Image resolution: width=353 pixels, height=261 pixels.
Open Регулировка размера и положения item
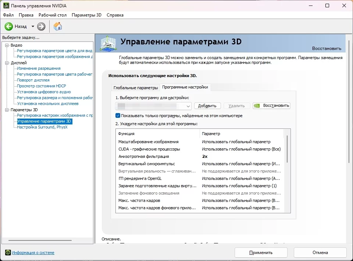pyautogui.click(x=55, y=98)
